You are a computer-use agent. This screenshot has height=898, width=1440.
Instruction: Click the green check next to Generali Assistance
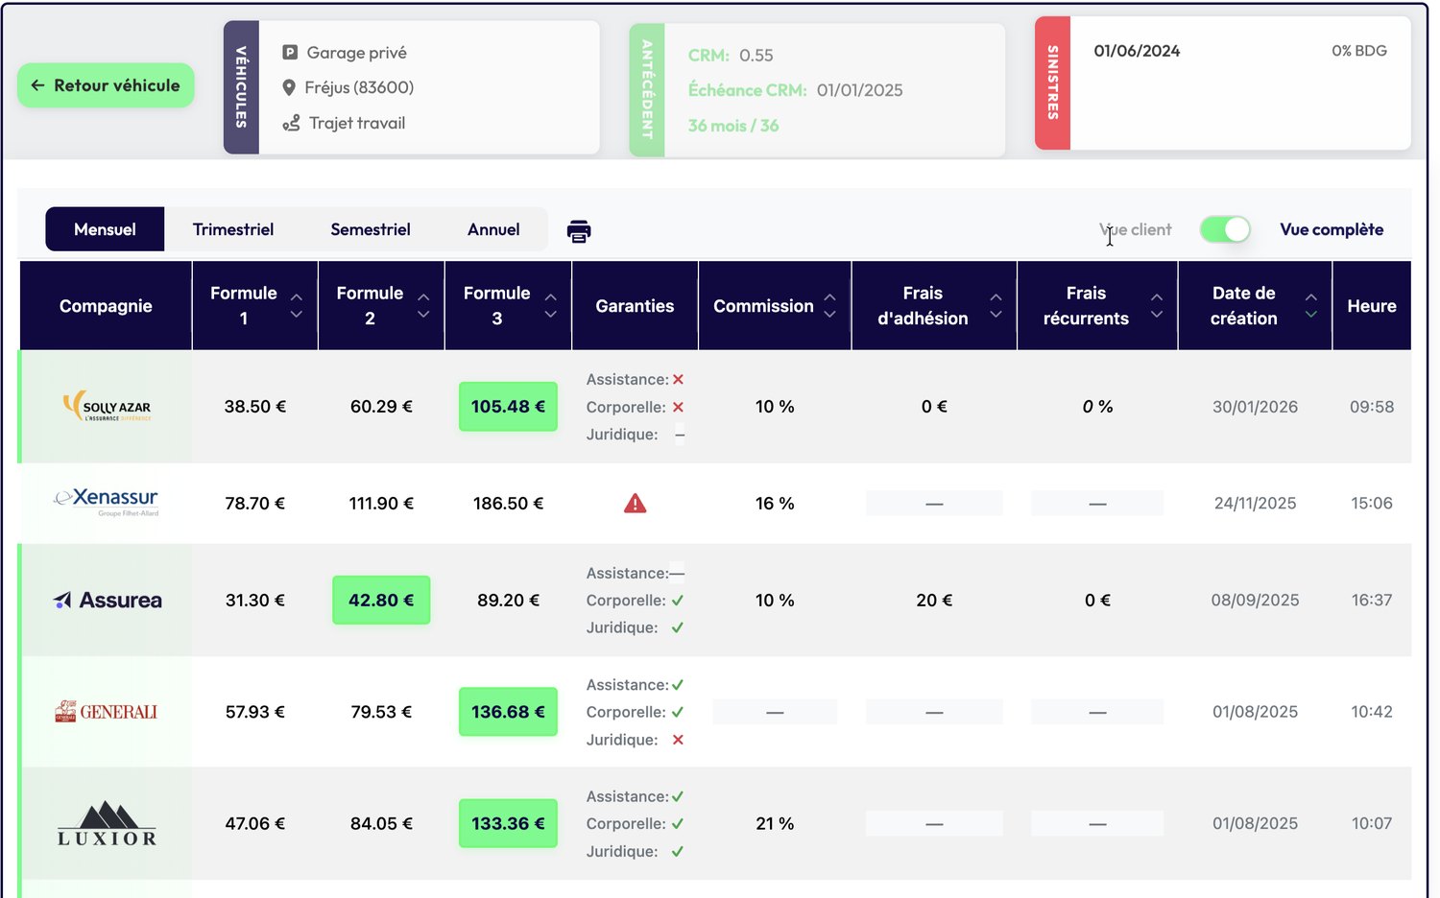point(678,685)
